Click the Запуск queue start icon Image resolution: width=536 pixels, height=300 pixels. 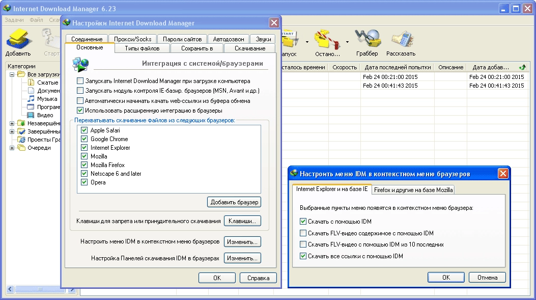(291, 40)
